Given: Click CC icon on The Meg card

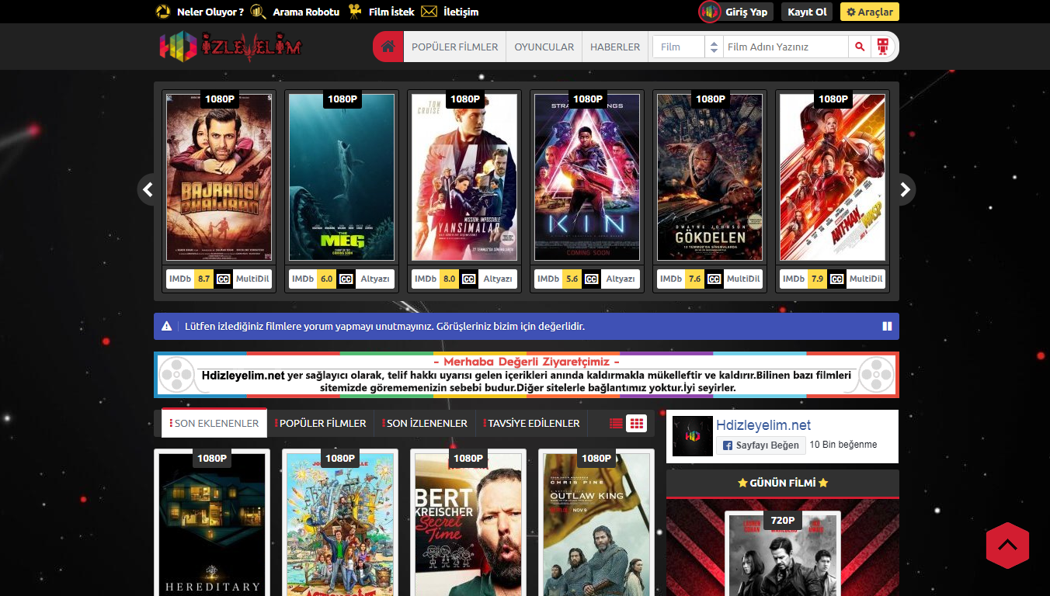Looking at the screenshot, I should [346, 279].
